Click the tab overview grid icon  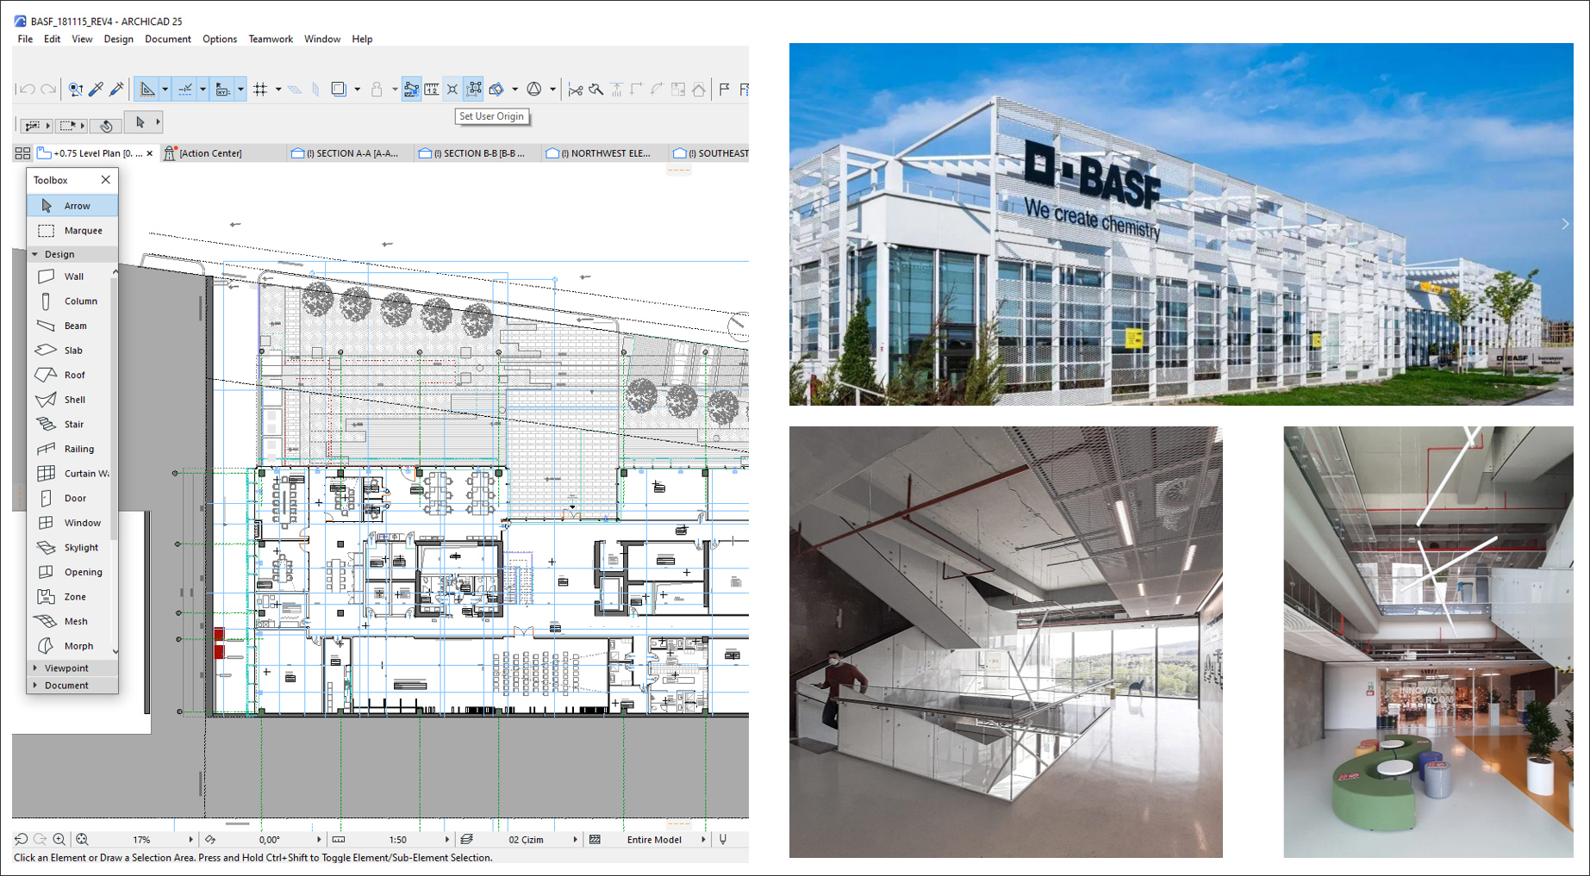[22, 153]
